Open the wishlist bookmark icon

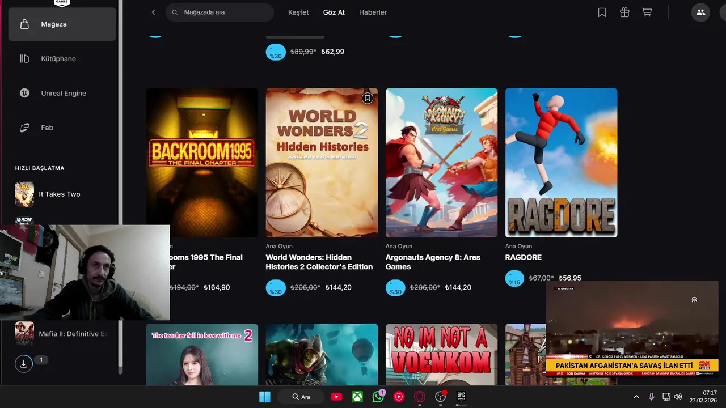pos(602,12)
